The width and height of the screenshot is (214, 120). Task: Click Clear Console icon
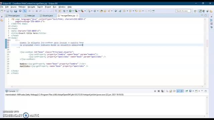coord(167,91)
